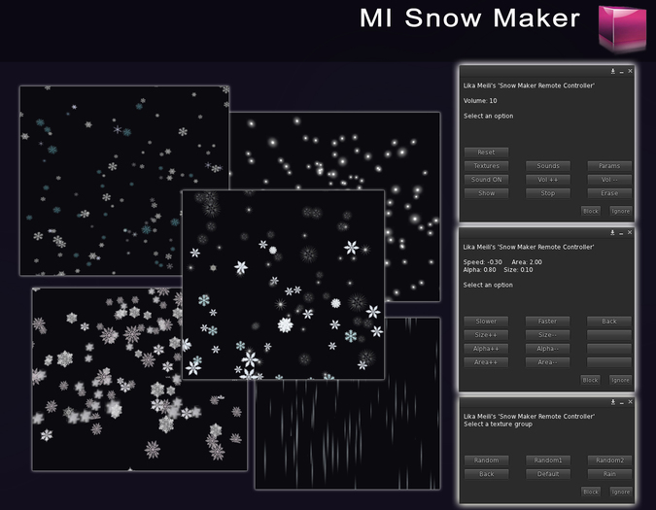Screen dimensions: 656x510
Task: Close the Speed dialog
Action: [630, 232]
